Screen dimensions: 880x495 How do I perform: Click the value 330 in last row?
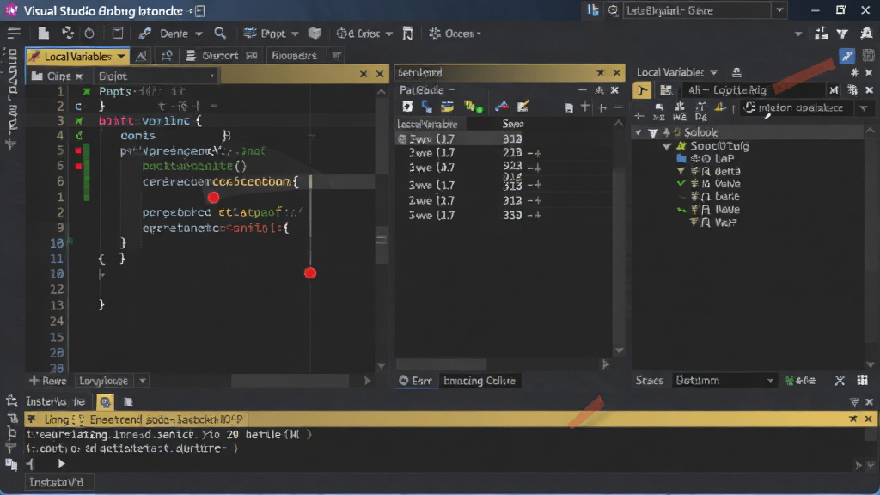(512, 215)
